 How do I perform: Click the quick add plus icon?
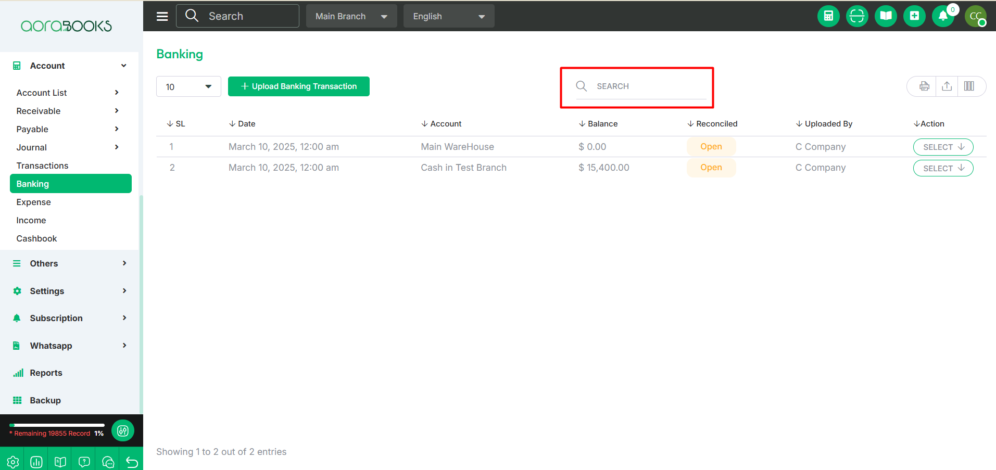(x=914, y=16)
